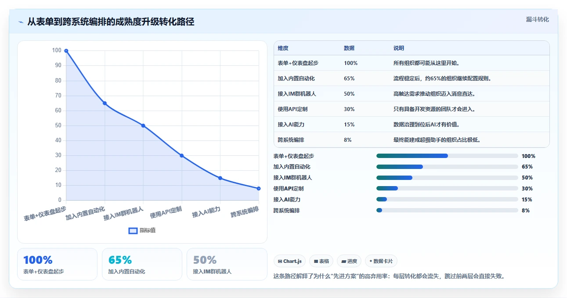567x298 pixels.
Task: Click the 15% progress bar for 接入AI能力
Action: [447, 199]
